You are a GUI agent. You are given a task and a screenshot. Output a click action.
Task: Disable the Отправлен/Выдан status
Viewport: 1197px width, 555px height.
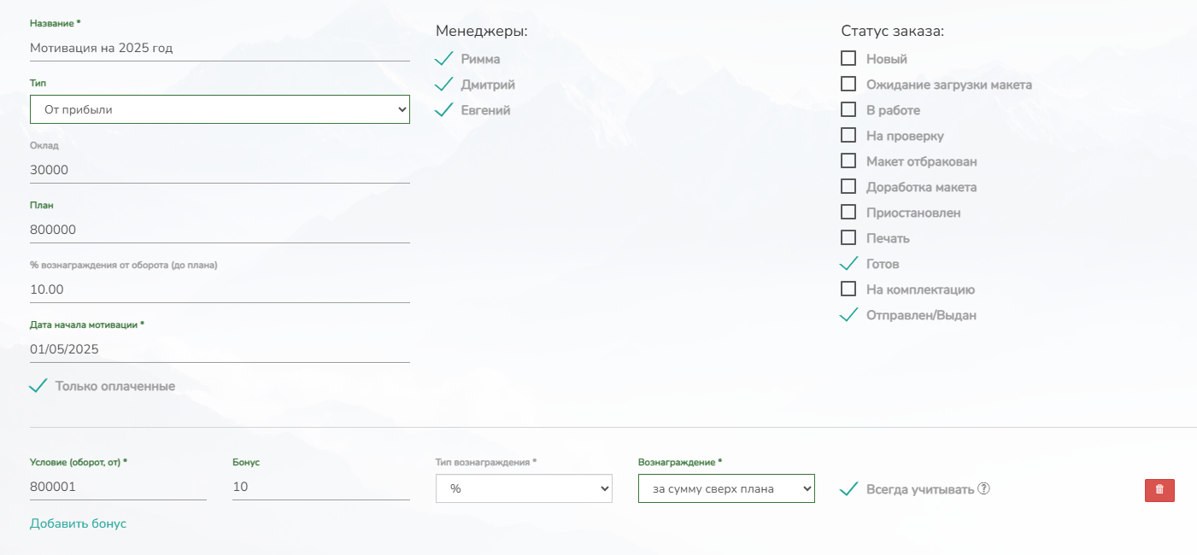[x=848, y=315]
